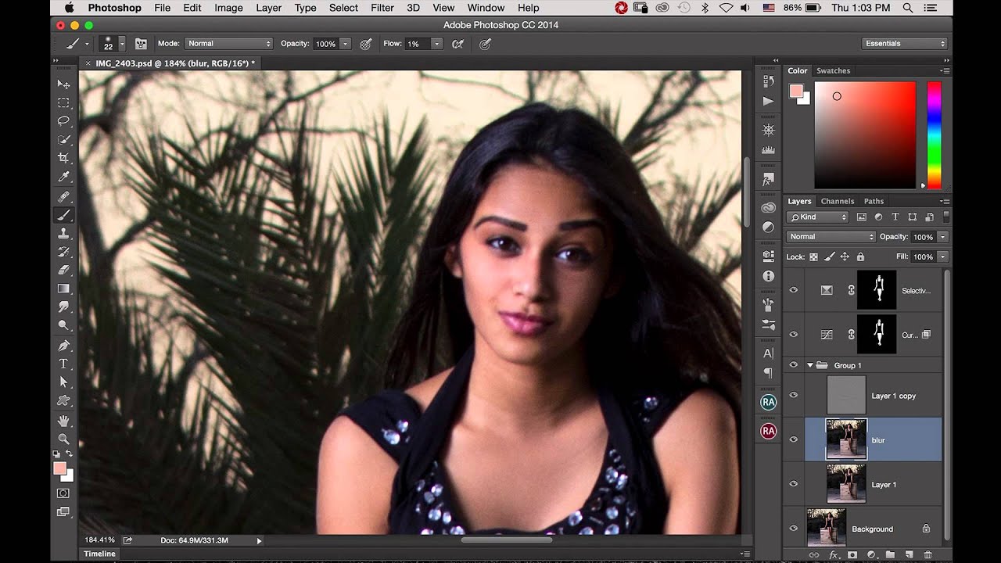Switch to the Channels tab

click(838, 201)
